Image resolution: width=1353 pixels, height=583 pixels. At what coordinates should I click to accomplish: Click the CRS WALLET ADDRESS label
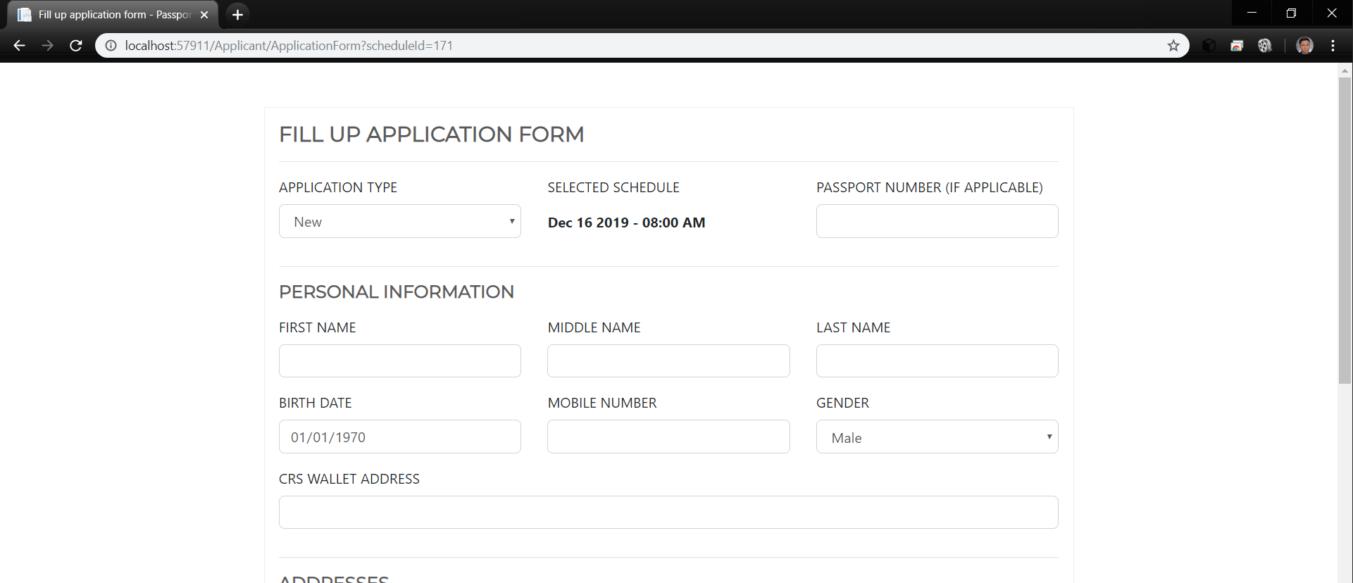[x=349, y=479]
